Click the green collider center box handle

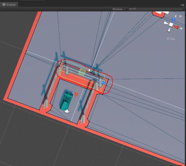pyautogui.click(x=82, y=72)
